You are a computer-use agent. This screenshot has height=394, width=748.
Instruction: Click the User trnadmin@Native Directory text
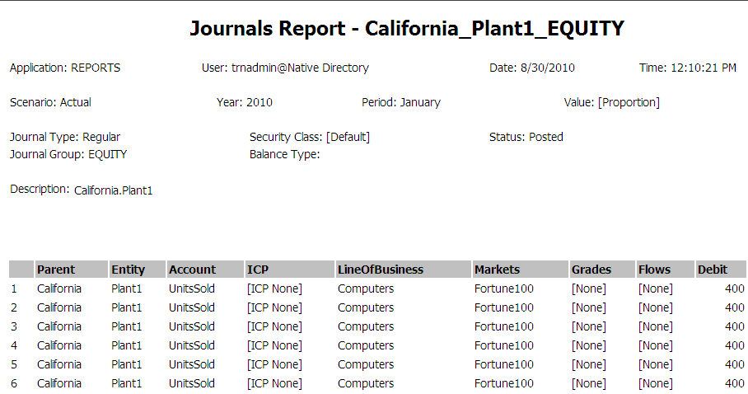click(x=285, y=68)
